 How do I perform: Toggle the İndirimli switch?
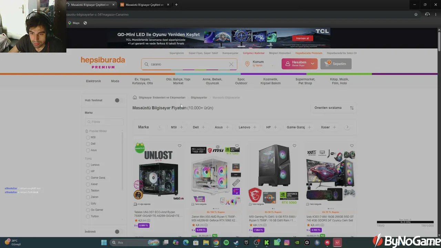coord(119,232)
